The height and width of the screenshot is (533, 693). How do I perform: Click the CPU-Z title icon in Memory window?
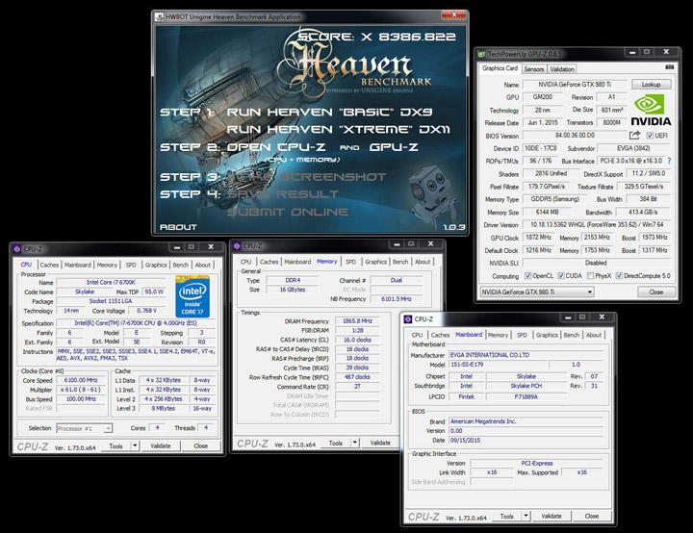237,245
